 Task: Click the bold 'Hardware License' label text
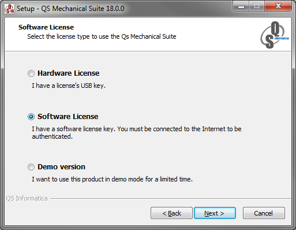point(69,73)
